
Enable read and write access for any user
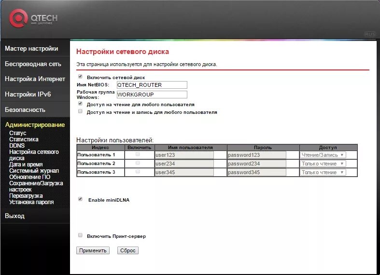pyautogui.click(x=80, y=111)
